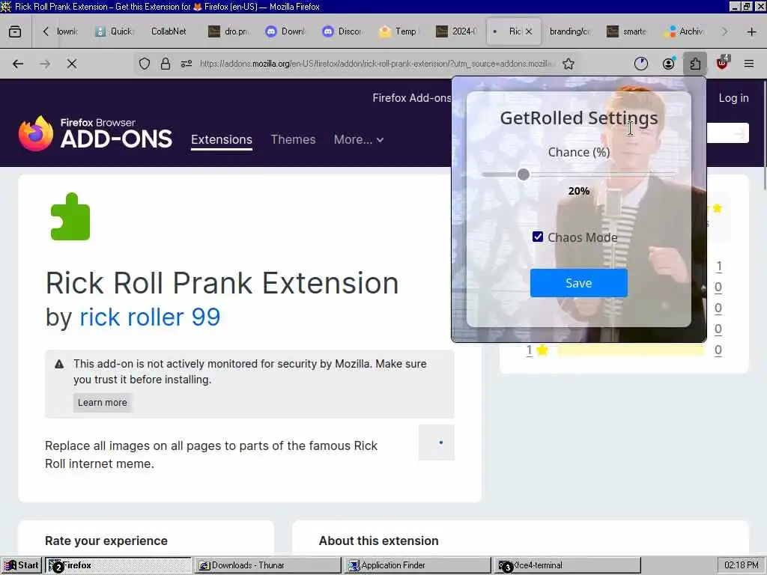Switch to the dro.pm tab
This screenshot has width=767, height=575.
230,31
